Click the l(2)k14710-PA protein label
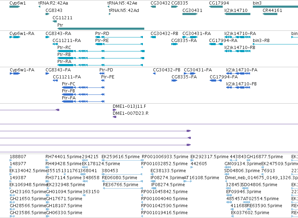This screenshot has height=218, width=298. click(x=242, y=70)
